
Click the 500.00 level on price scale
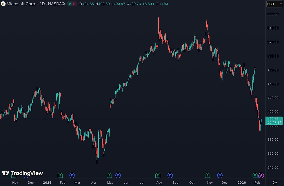pos(273,56)
